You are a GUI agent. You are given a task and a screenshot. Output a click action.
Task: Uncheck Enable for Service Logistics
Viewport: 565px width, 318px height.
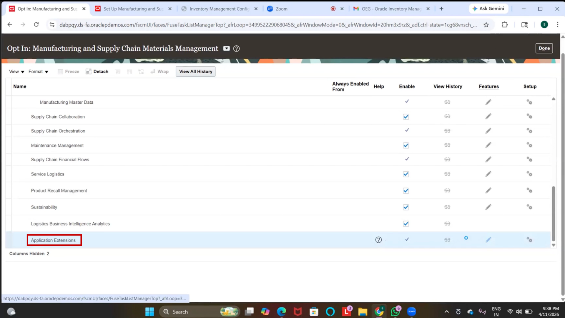[x=406, y=174]
